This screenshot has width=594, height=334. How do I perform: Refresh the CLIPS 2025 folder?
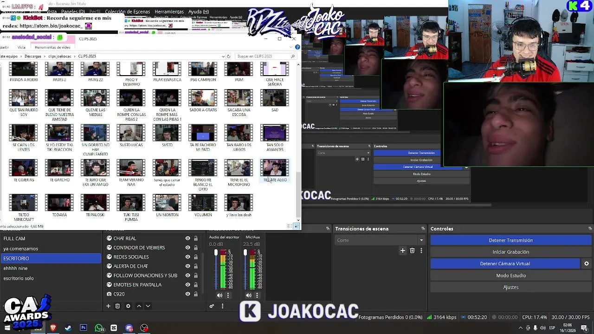[x=228, y=56]
